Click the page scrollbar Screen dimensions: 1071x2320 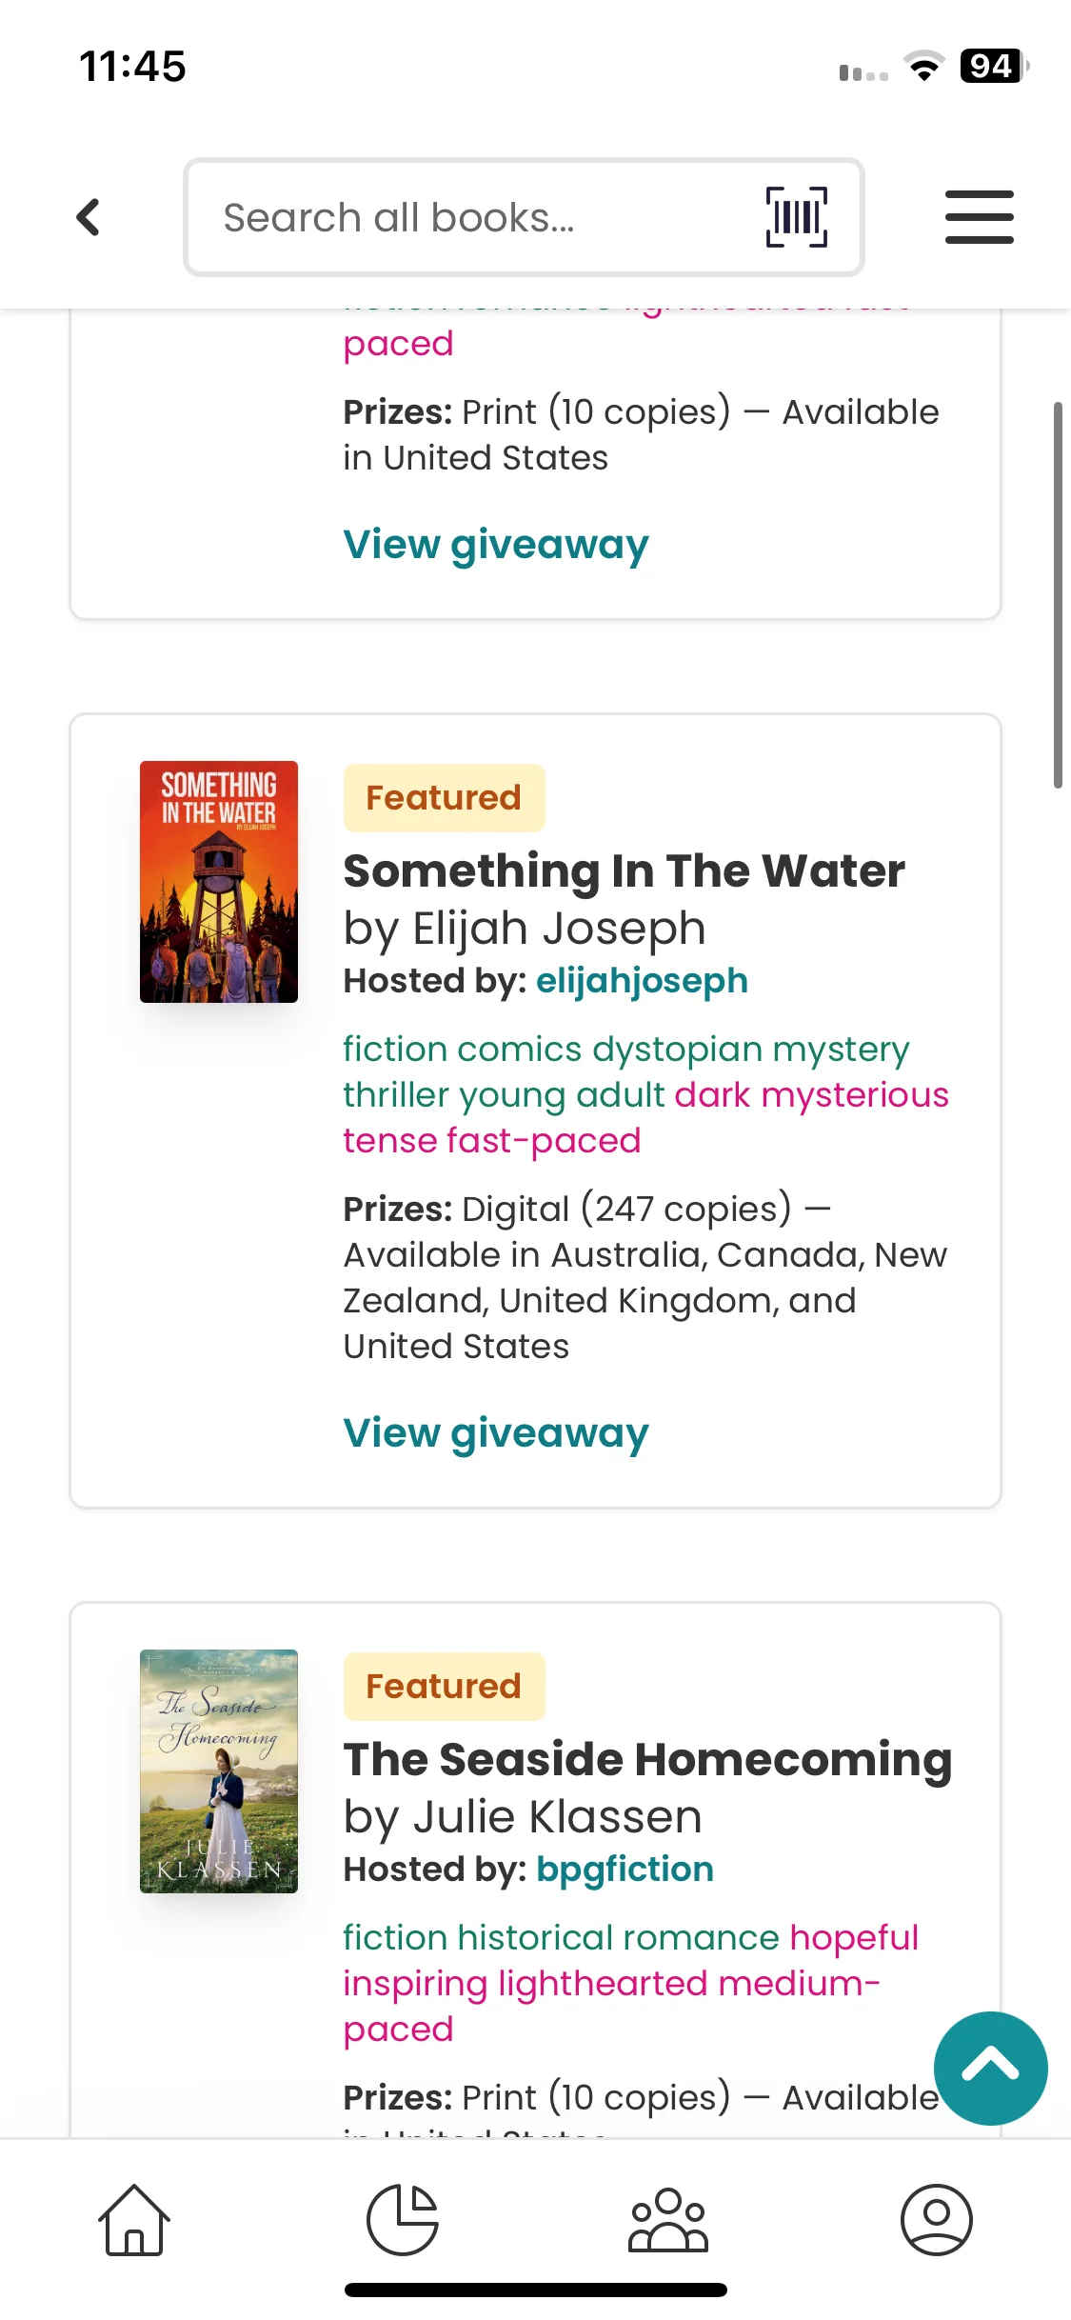tap(1058, 595)
